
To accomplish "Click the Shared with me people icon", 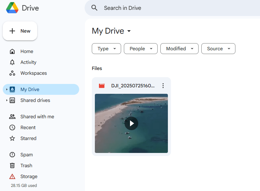I will (12, 117).
